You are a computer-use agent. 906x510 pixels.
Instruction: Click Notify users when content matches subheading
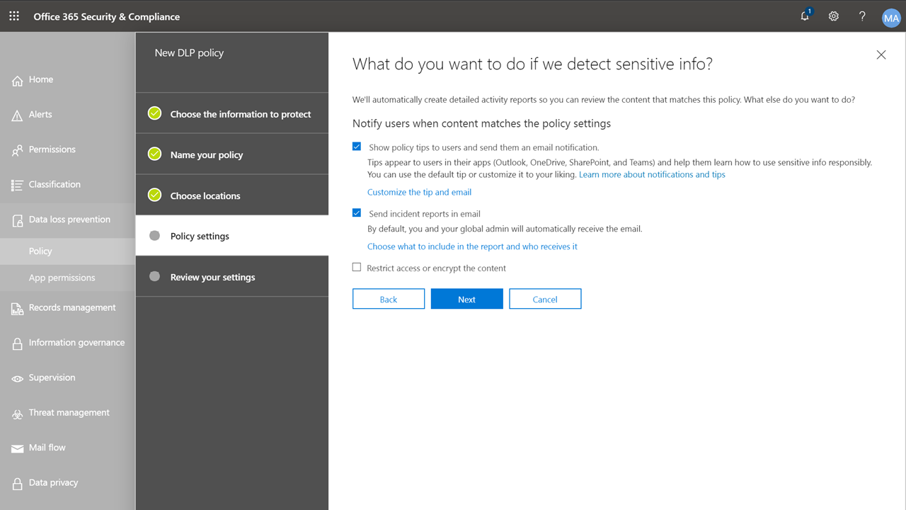481,123
